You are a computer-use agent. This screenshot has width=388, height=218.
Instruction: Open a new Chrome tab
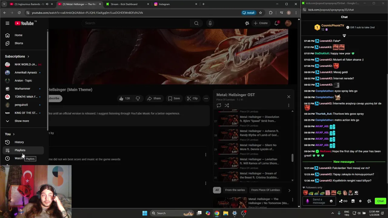[203, 4]
